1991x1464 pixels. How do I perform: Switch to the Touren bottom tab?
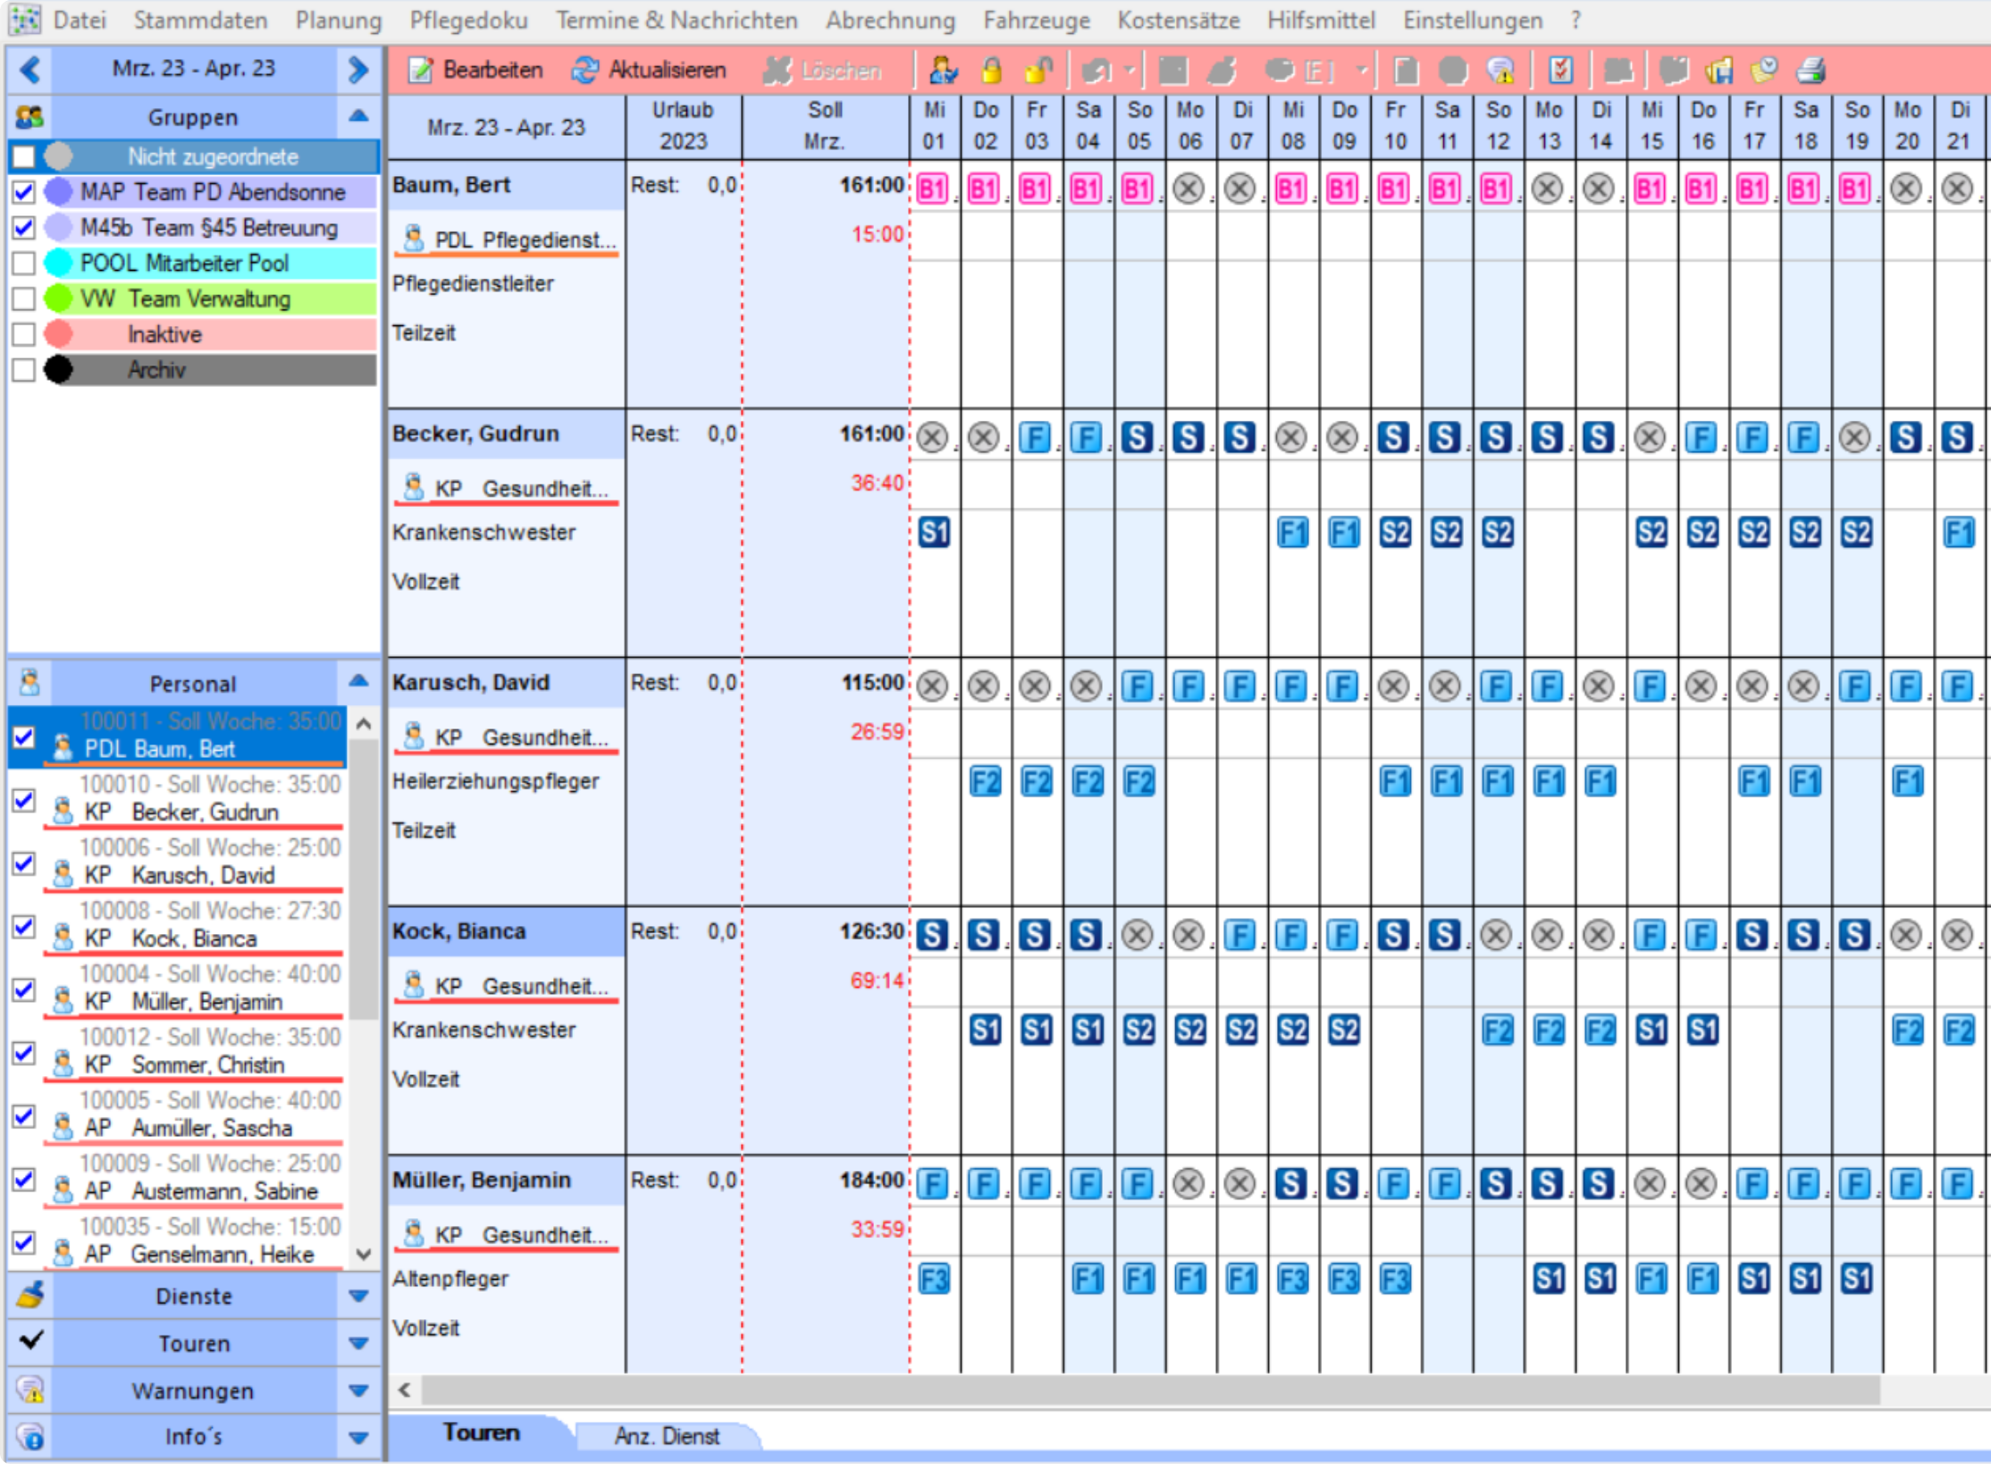coord(481,1432)
